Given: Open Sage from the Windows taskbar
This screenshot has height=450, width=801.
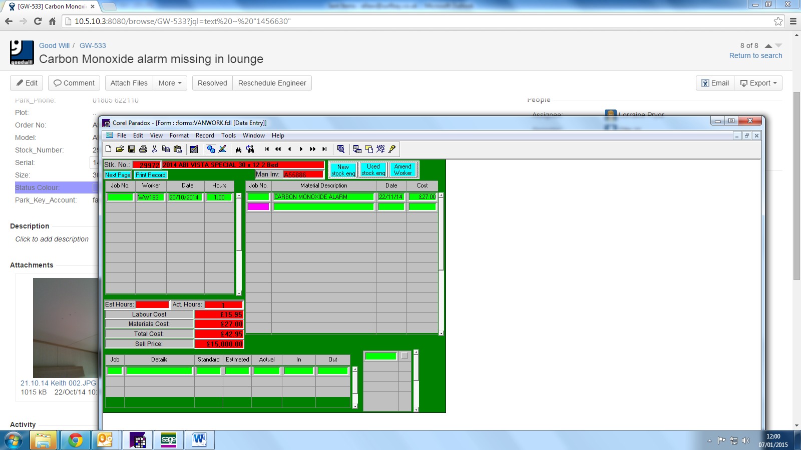Looking at the screenshot, I should pos(169,440).
